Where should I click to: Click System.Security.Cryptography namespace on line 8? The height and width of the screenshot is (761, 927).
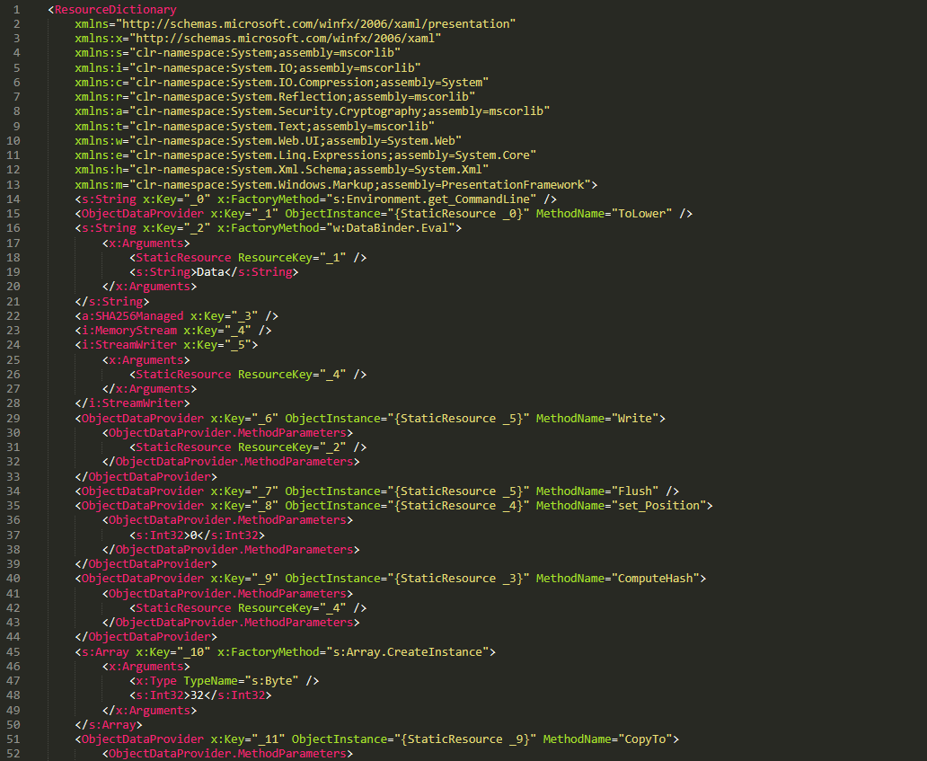[x=340, y=111]
